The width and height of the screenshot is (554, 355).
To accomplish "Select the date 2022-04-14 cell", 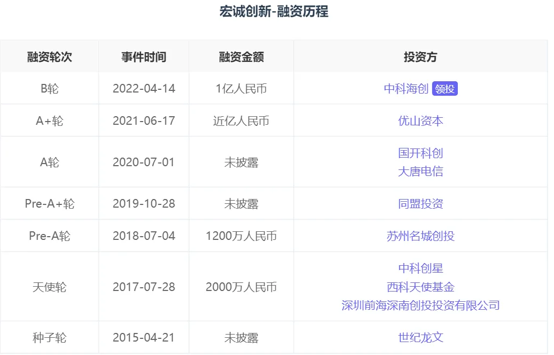I will tap(143, 88).
